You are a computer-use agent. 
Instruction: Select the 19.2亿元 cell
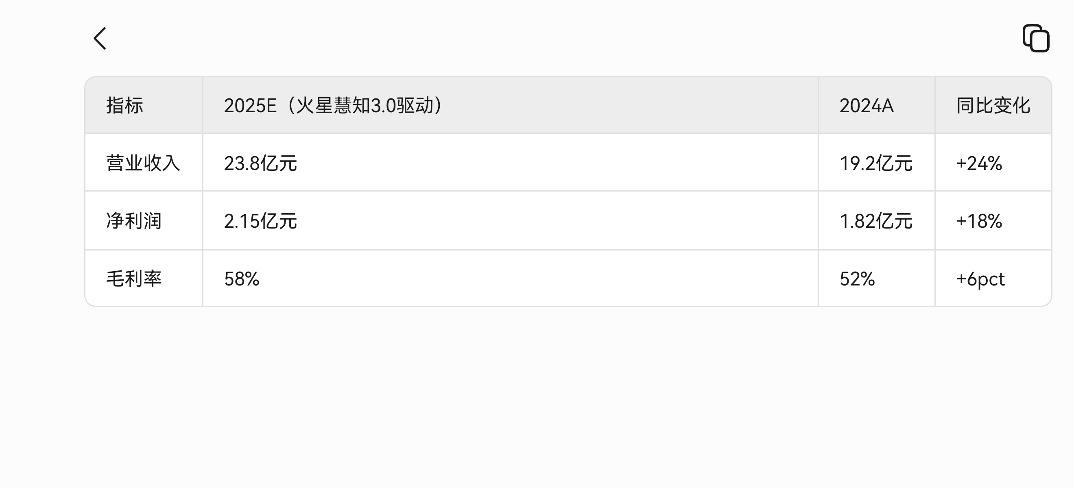tap(876, 163)
